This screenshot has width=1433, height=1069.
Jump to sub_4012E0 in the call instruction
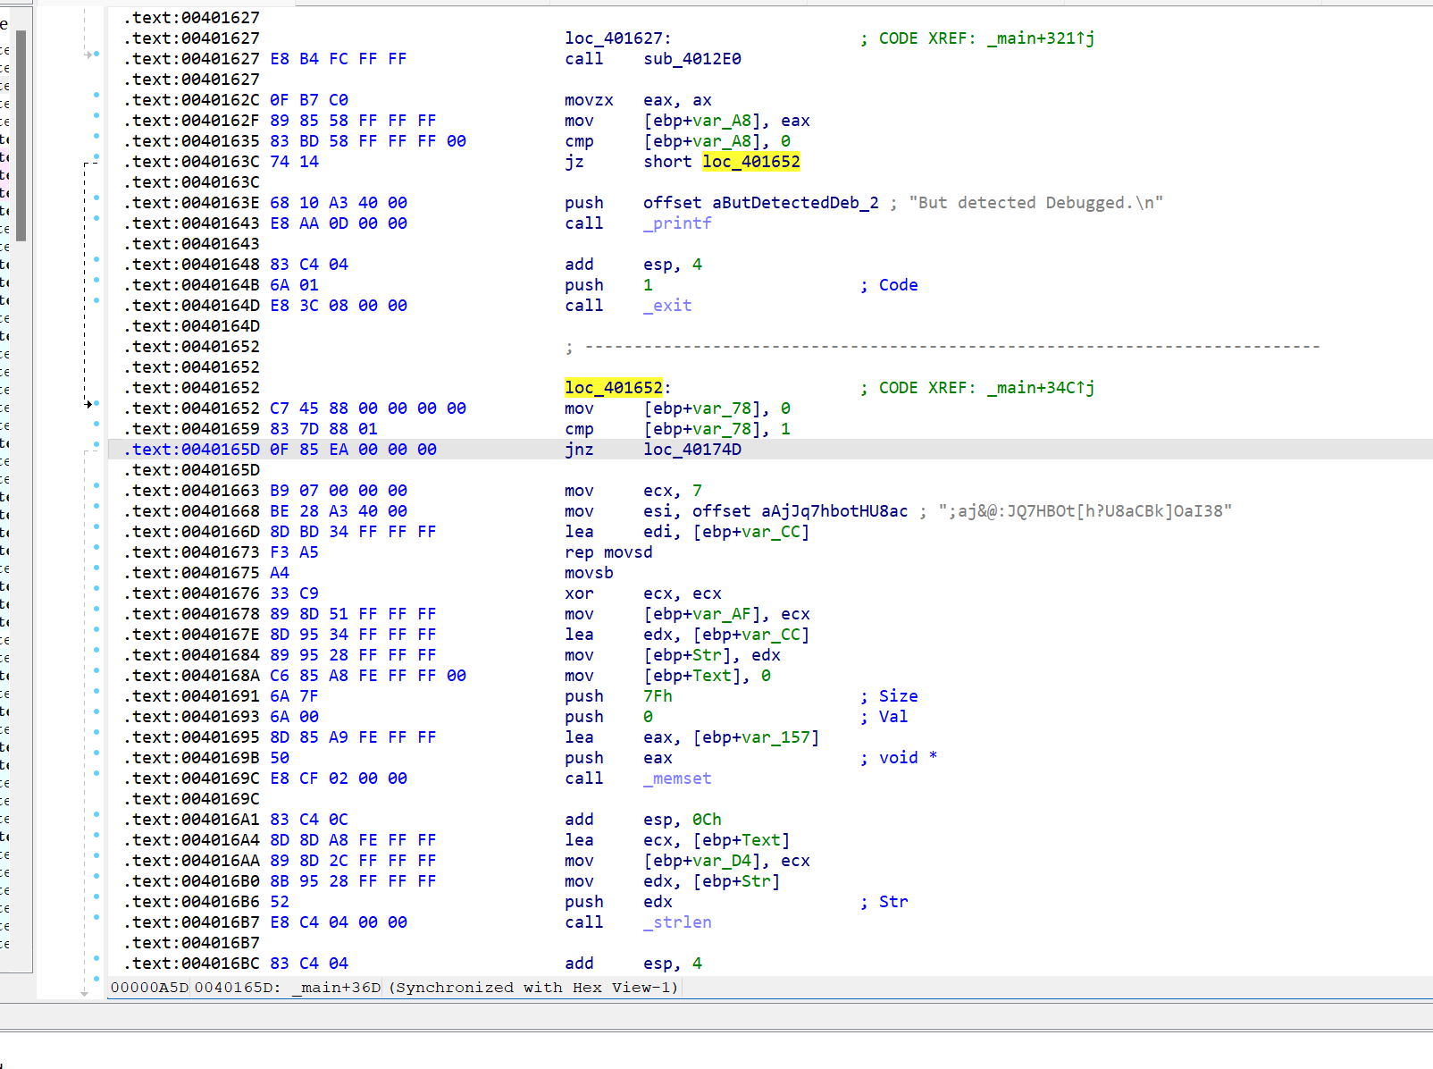click(x=692, y=59)
